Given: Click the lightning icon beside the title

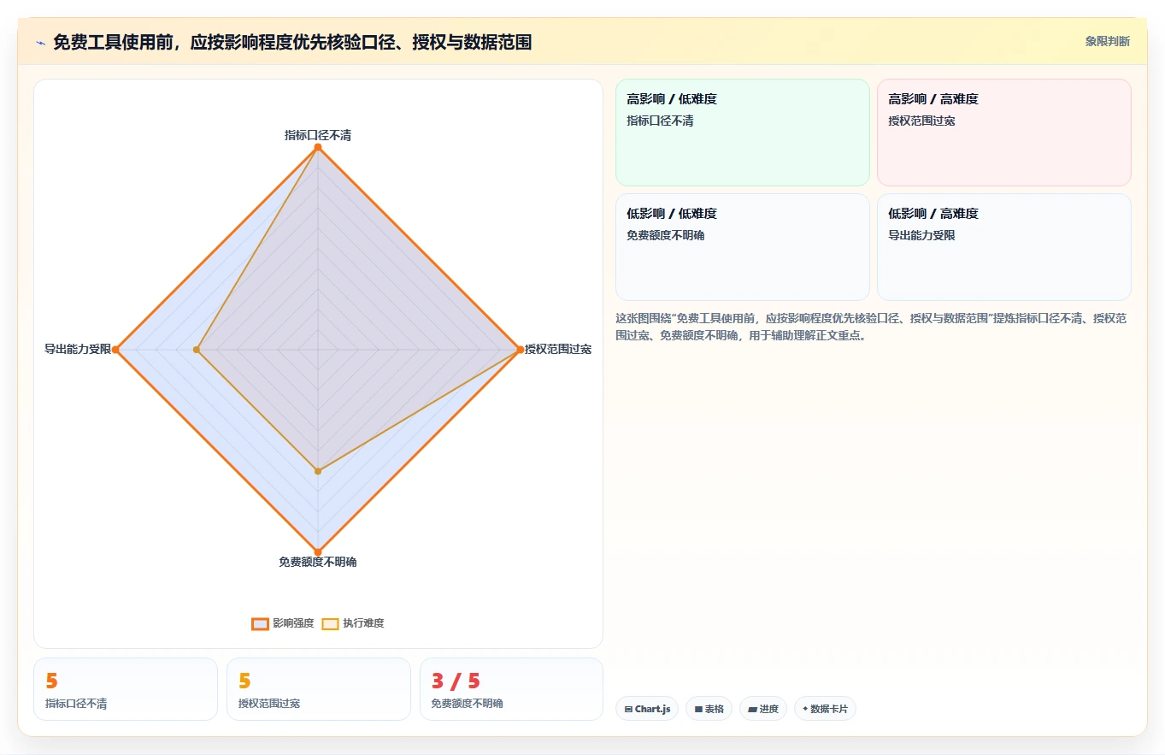Looking at the screenshot, I should [41, 42].
